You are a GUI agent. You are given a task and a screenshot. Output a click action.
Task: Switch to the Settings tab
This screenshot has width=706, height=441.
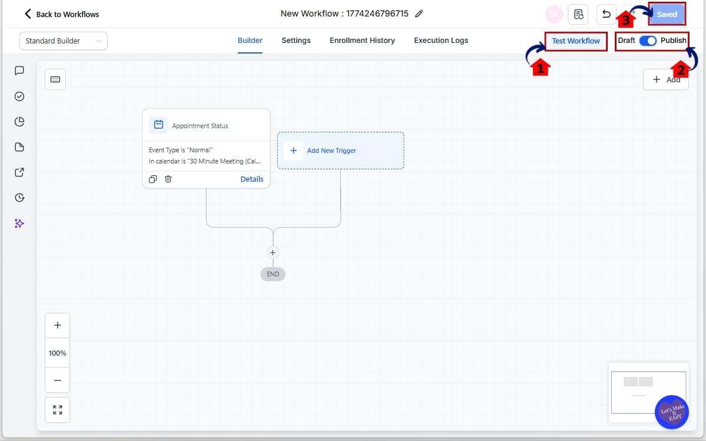pos(296,41)
